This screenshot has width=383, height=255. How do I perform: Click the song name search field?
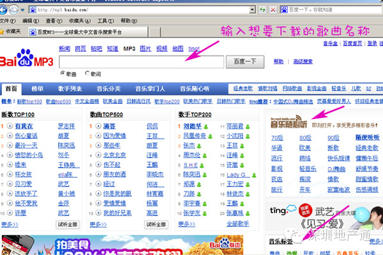[142, 62]
